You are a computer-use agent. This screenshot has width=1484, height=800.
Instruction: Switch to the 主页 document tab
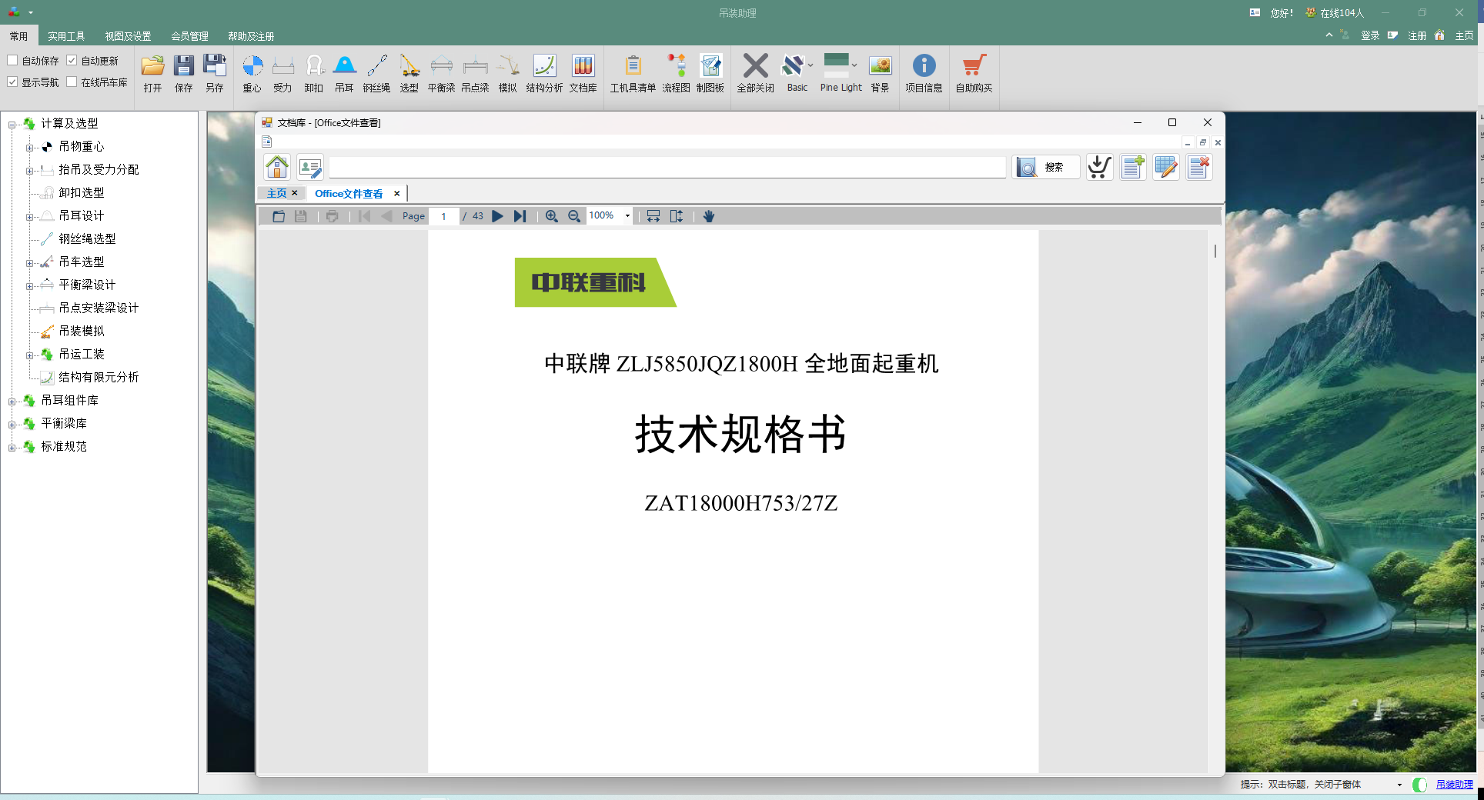(276, 193)
